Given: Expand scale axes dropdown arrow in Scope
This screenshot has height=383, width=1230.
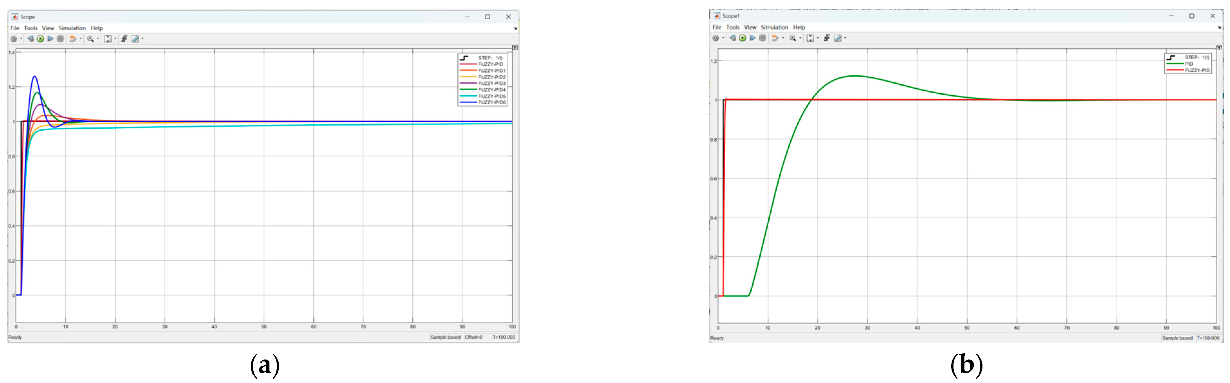Looking at the screenshot, I should click(x=116, y=39).
